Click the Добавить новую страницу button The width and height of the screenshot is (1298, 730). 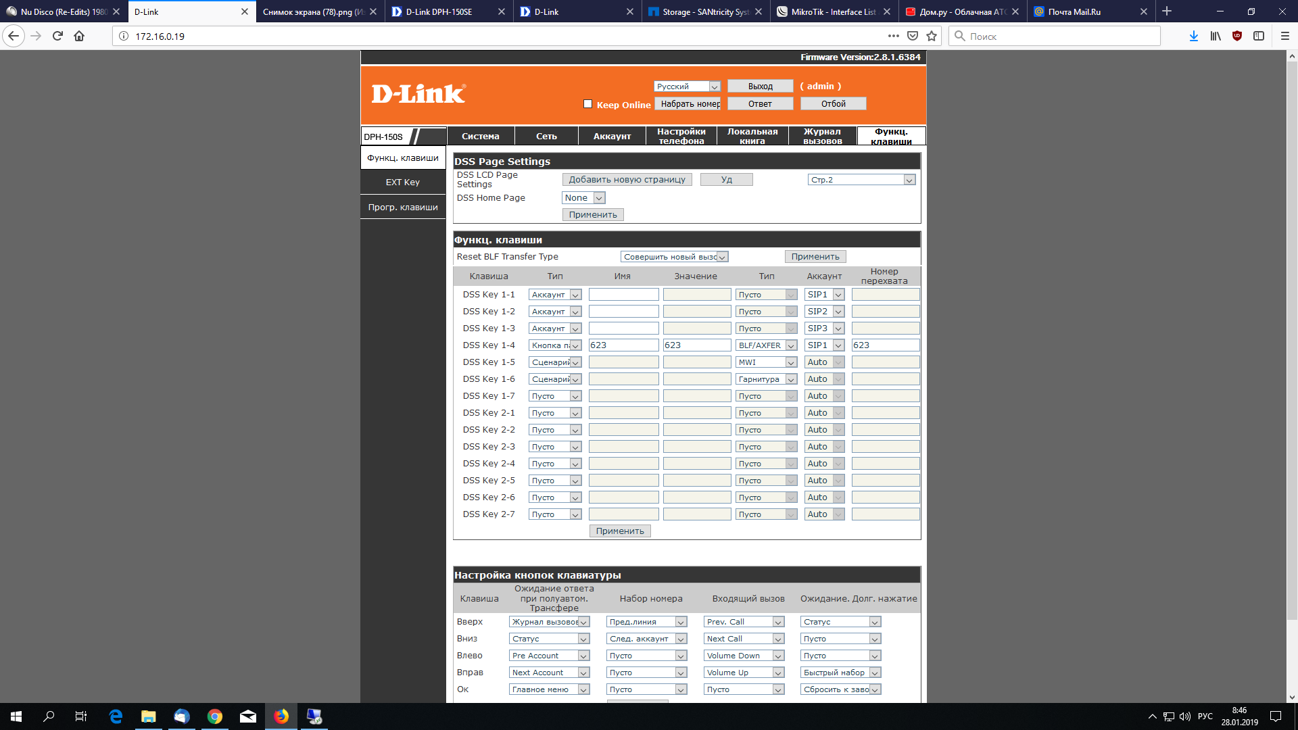pos(627,180)
